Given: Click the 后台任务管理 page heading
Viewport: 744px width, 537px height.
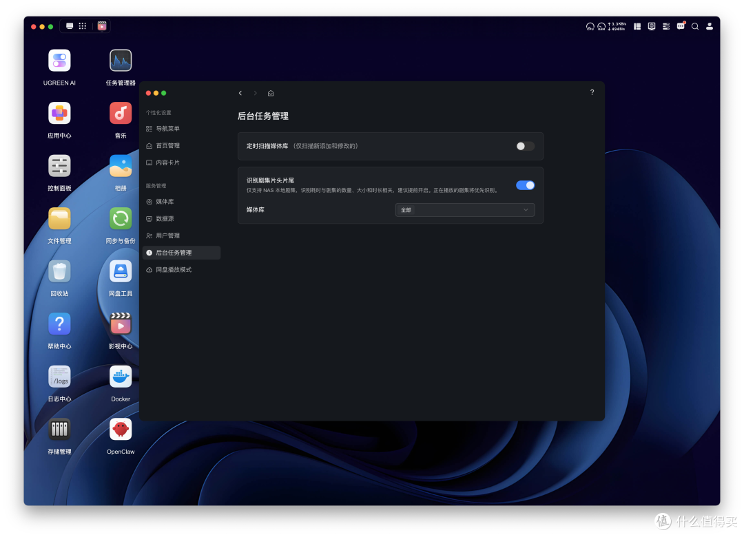Looking at the screenshot, I should click(263, 116).
